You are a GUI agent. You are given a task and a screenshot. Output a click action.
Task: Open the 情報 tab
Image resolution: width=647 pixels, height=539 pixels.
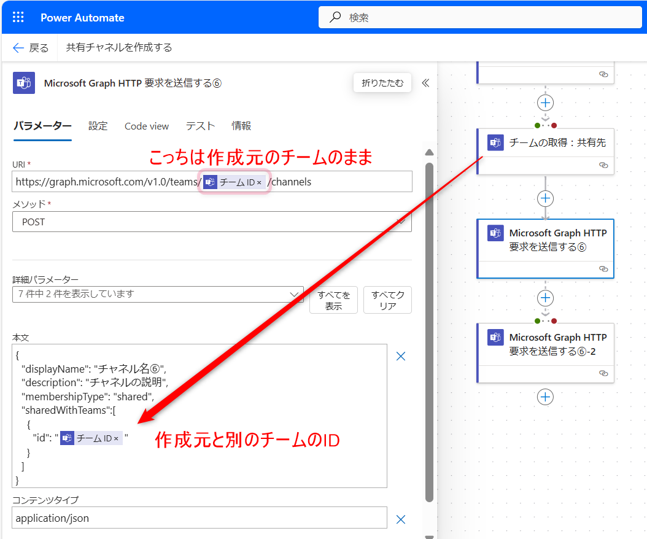[x=241, y=126]
